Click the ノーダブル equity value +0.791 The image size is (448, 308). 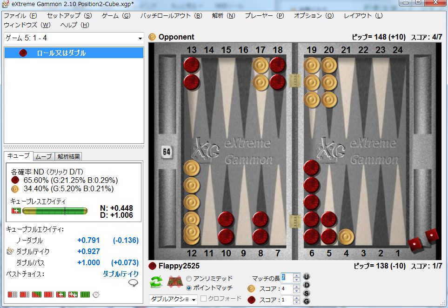[x=88, y=240]
